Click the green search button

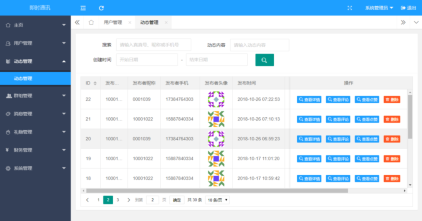(265, 60)
